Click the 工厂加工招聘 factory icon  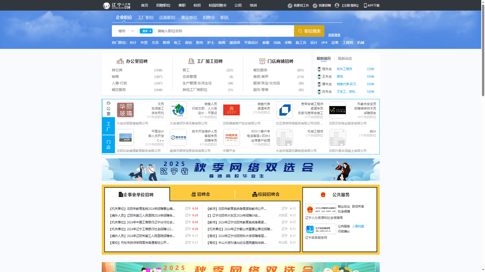point(191,61)
